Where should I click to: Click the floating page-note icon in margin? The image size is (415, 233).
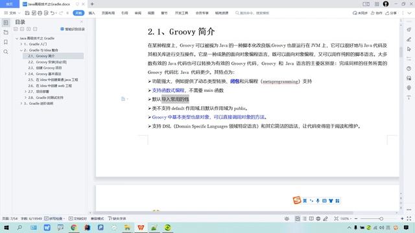coord(123,99)
